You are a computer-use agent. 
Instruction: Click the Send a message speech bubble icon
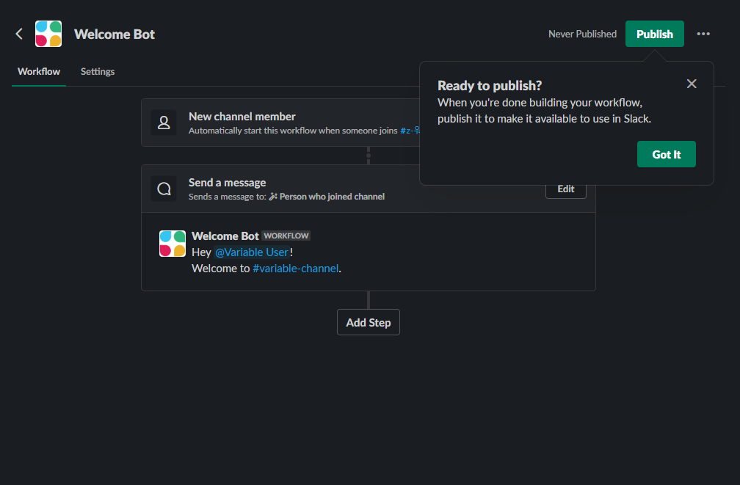pyautogui.click(x=164, y=189)
